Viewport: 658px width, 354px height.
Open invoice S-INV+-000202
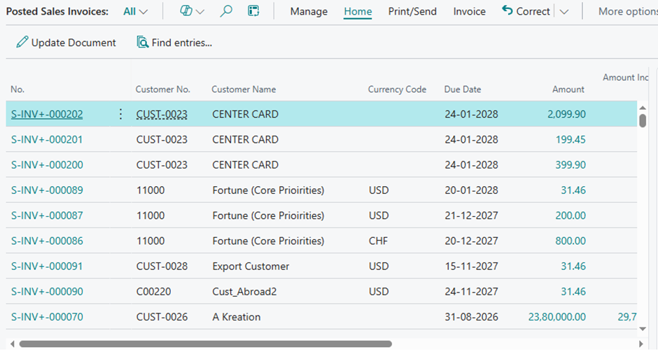[47, 114]
